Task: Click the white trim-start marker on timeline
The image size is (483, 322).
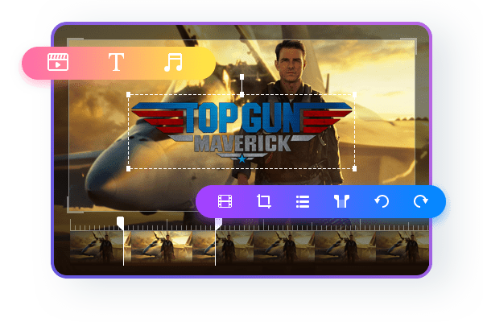Action: coord(121,224)
